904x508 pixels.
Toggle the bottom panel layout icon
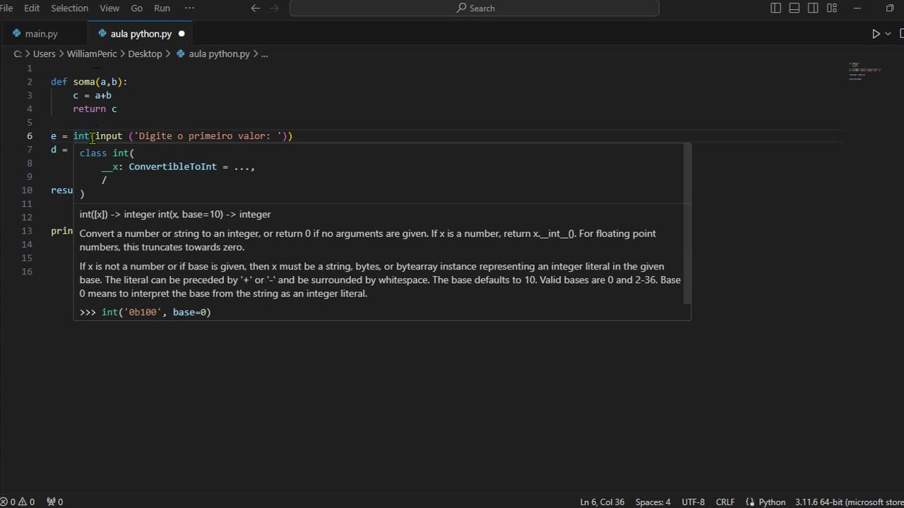pos(795,8)
